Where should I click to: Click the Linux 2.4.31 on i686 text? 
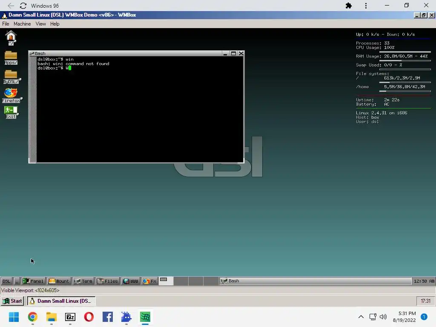pos(381,113)
